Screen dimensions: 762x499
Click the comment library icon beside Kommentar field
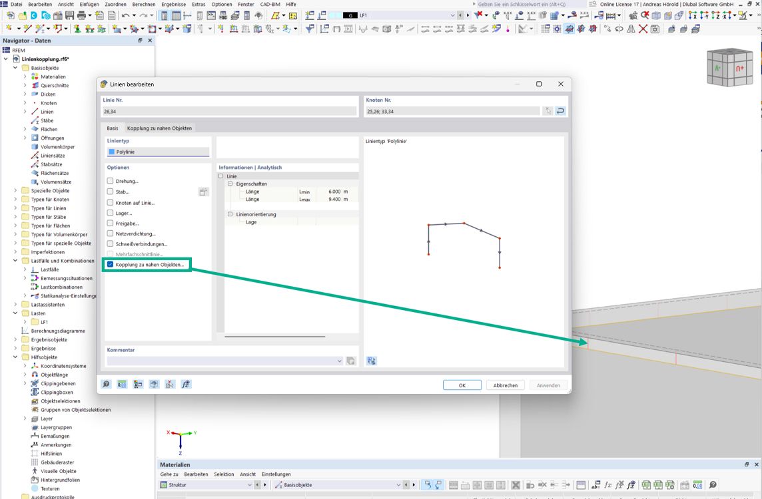click(x=350, y=361)
